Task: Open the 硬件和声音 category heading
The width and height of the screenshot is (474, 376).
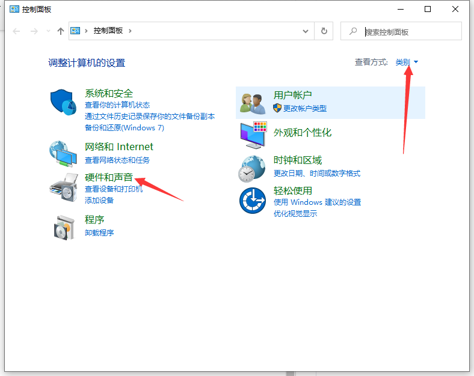Action: 108,178
